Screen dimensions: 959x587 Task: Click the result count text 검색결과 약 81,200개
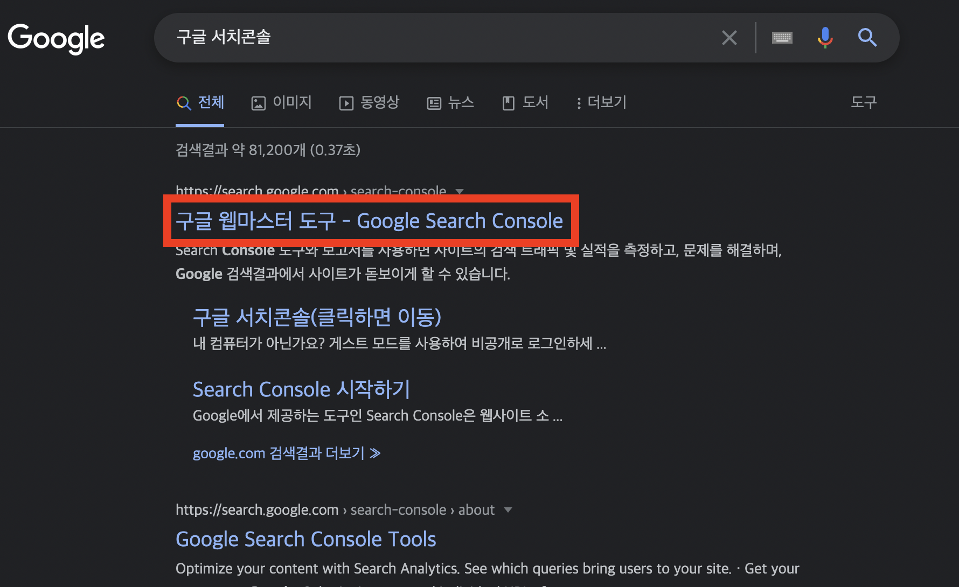click(x=268, y=150)
